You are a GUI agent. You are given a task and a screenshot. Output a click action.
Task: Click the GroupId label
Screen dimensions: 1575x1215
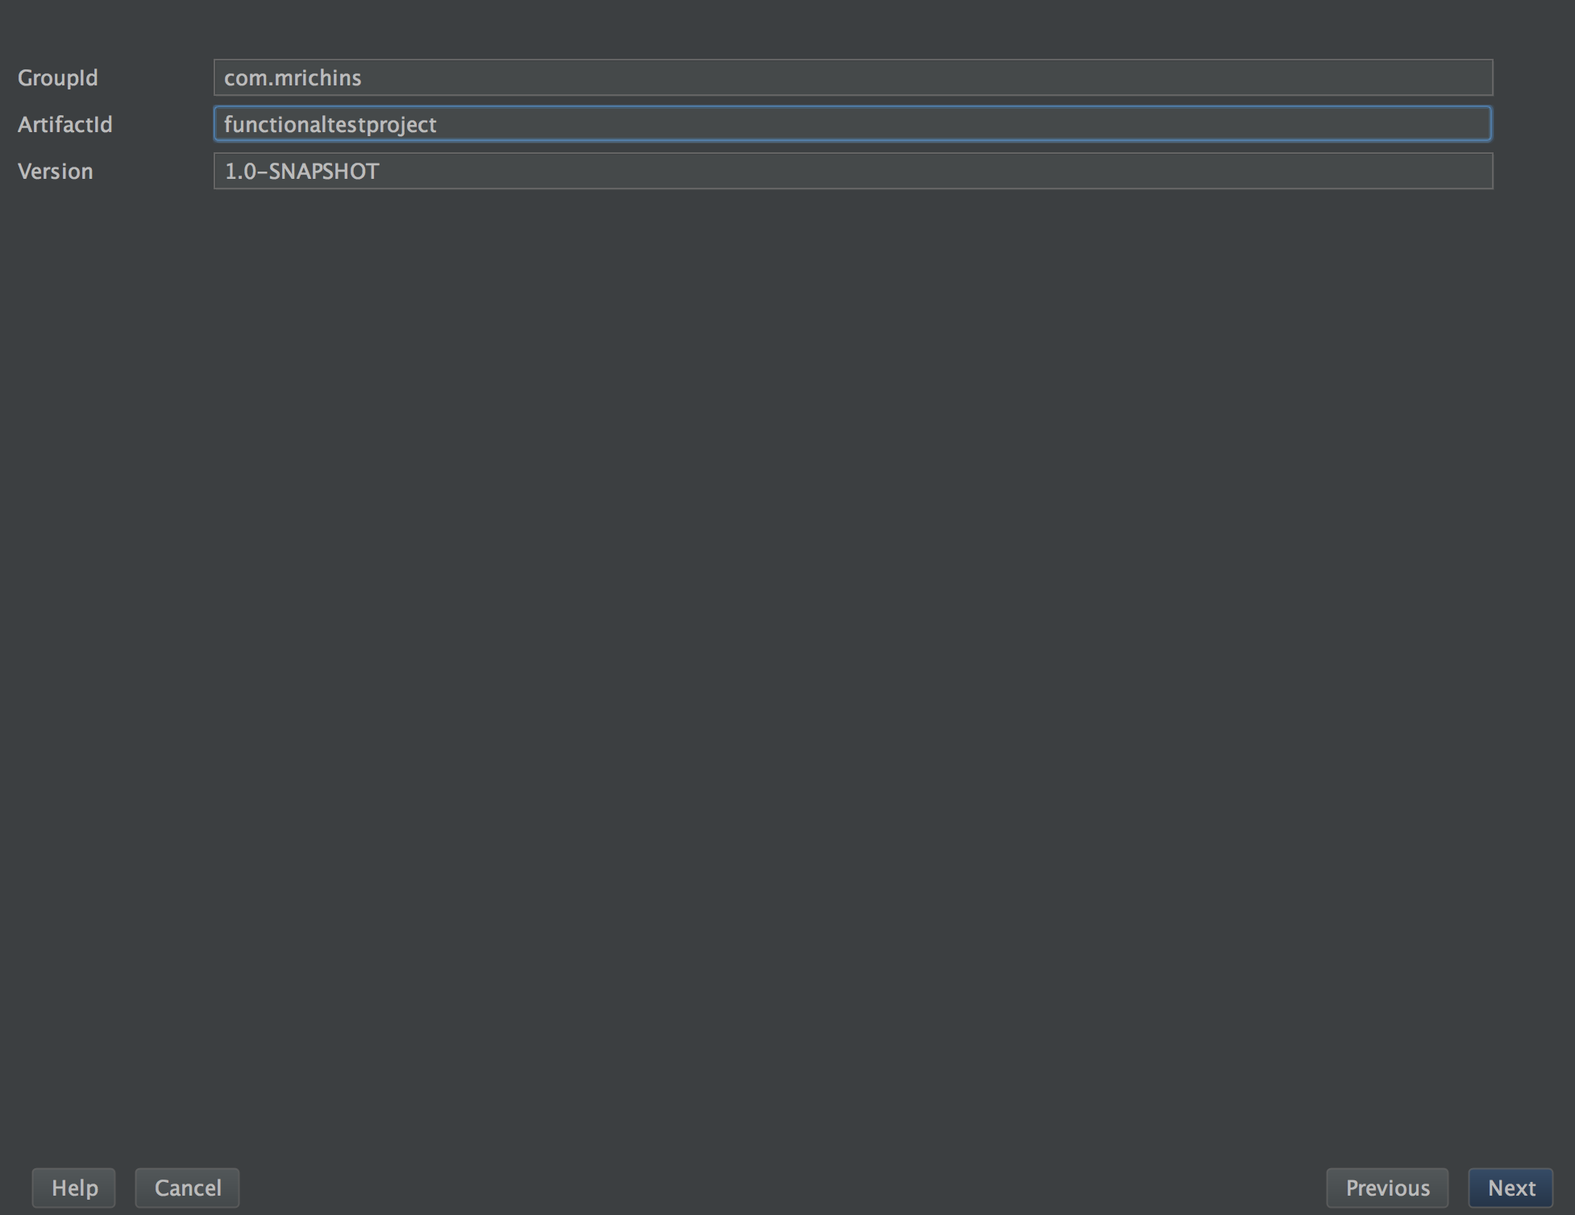[x=57, y=77]
